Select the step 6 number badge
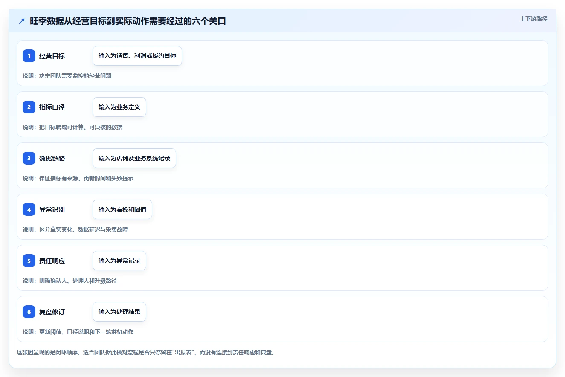 pyautogui.click(x=29, y=312)
